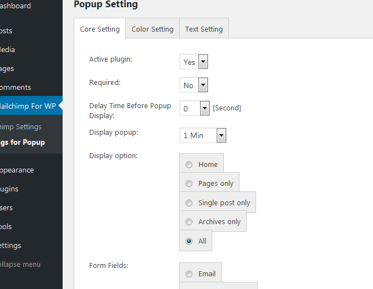Expand the Display popup 1 Min dropdown
This screenshot has height=289, width=373.
pyautogui.click(x=203, y=135)
